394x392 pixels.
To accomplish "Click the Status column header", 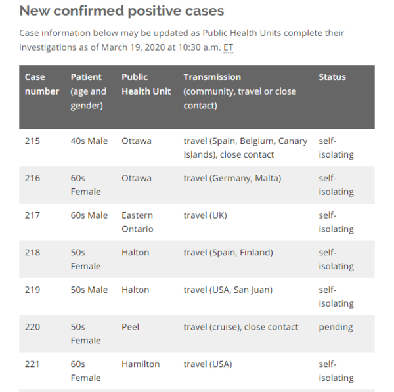I will coord(332,77).
